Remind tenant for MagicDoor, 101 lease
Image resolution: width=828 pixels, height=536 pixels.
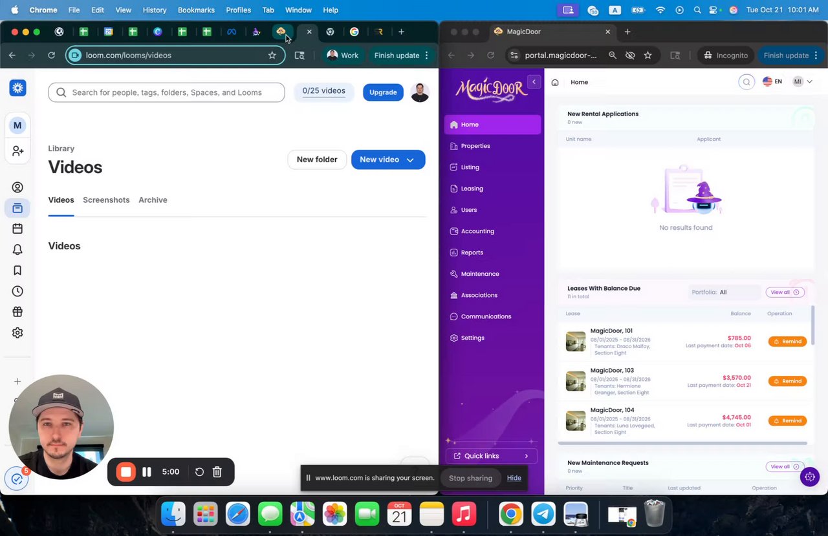point(787,342)
